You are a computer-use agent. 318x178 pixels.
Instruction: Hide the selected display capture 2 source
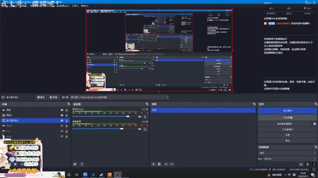point(62,121)
